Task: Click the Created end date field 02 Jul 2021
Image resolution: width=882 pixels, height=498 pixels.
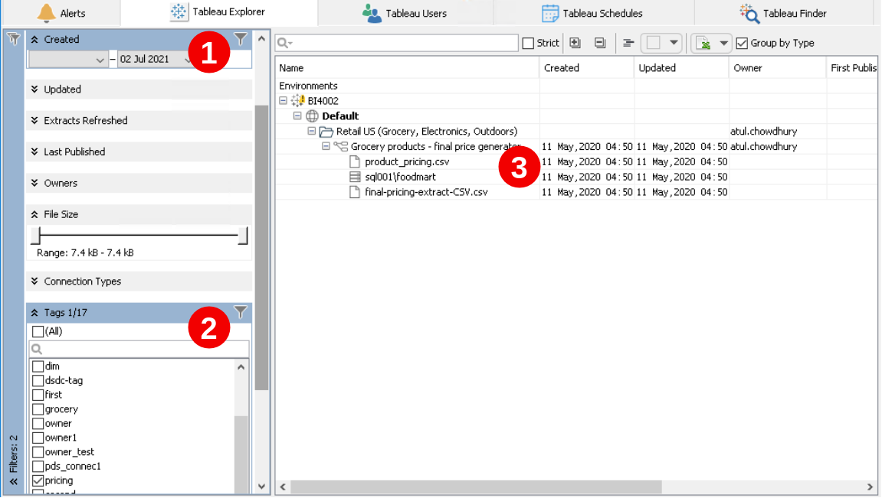Action: [x=145, y=59]
